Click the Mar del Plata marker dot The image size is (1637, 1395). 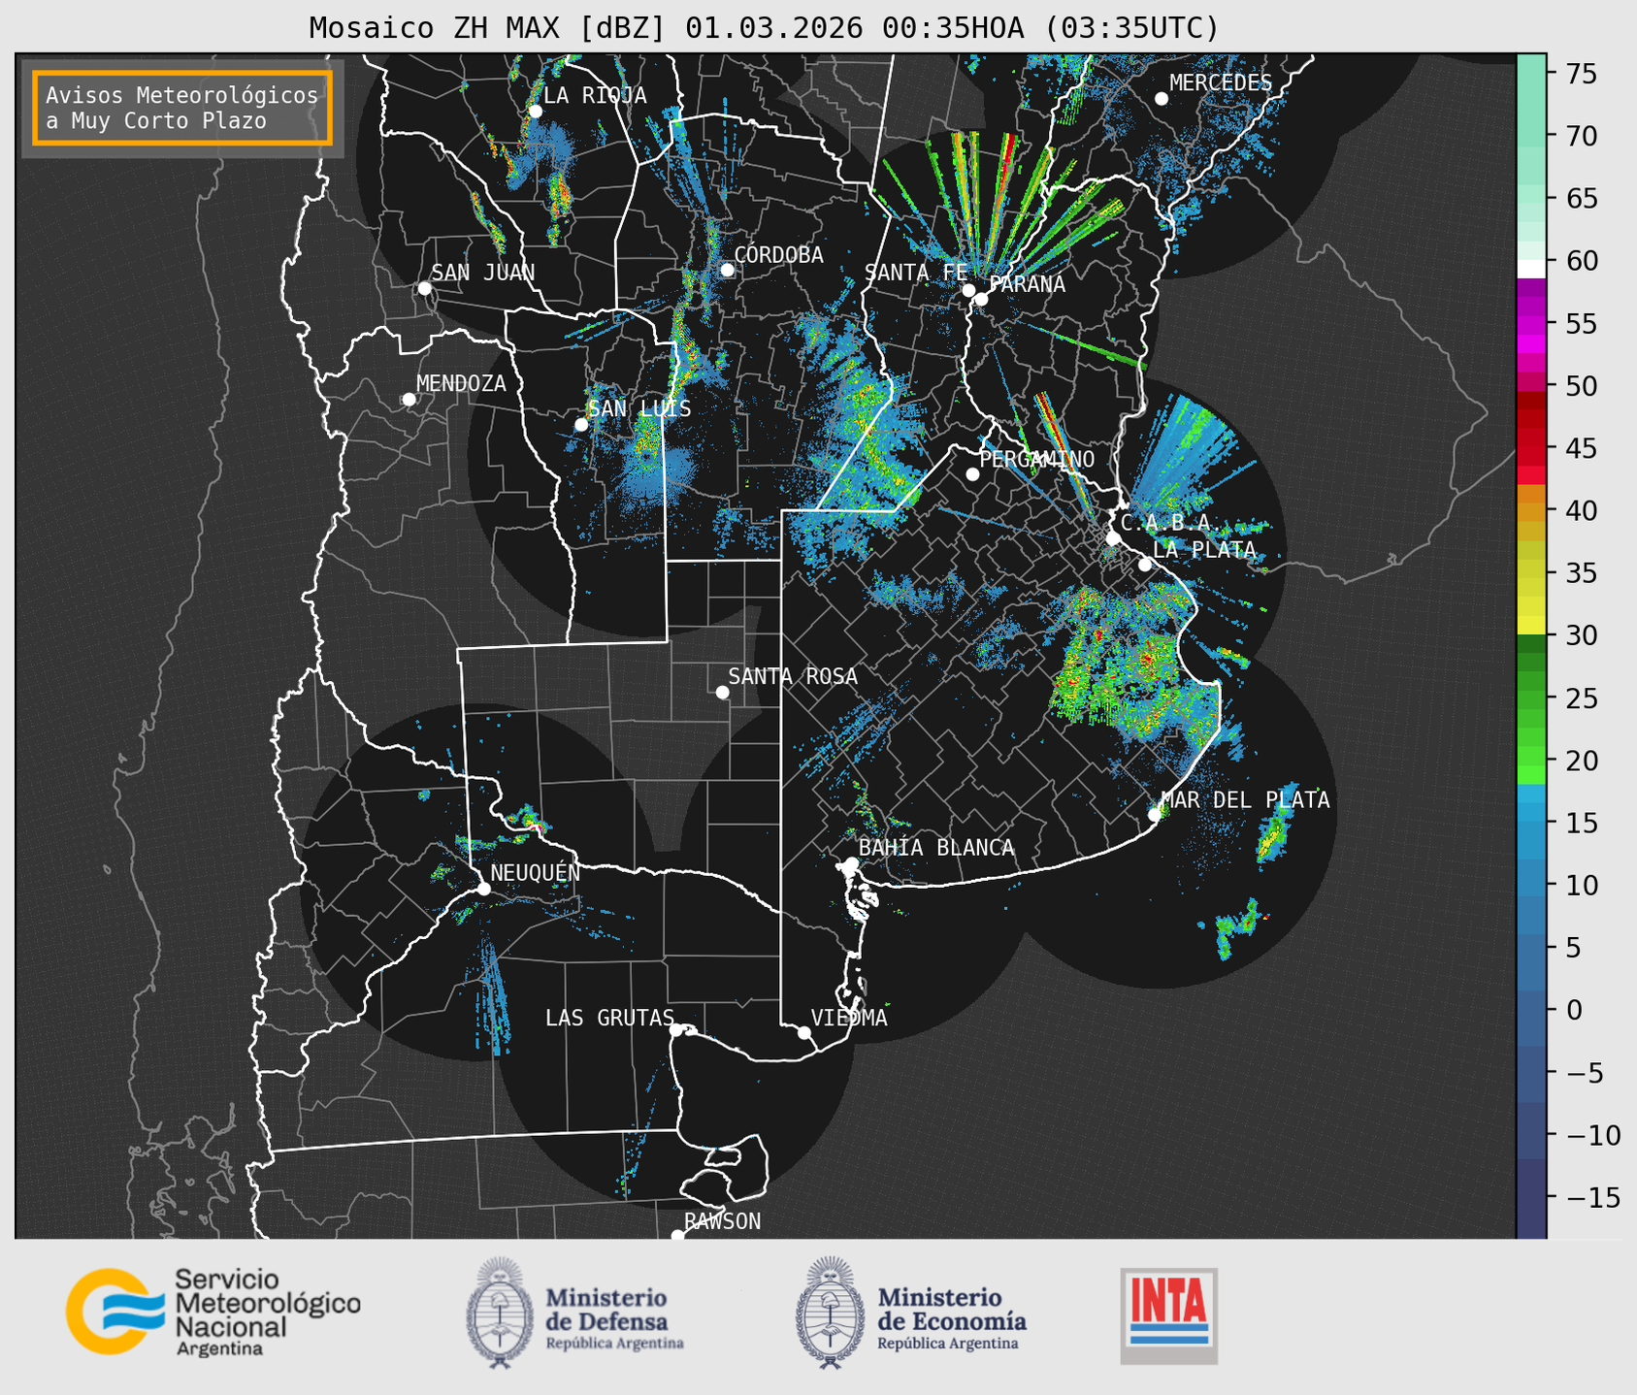[x=1154, y=815]
